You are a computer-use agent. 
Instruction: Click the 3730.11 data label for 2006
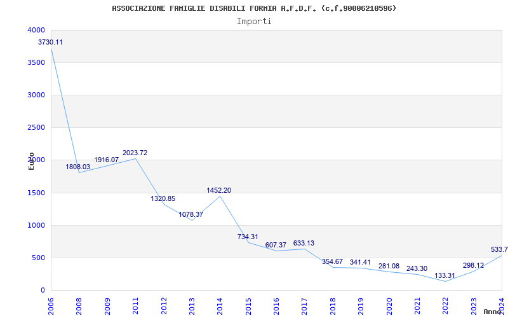pyautogui.click(x=50, y=42)
